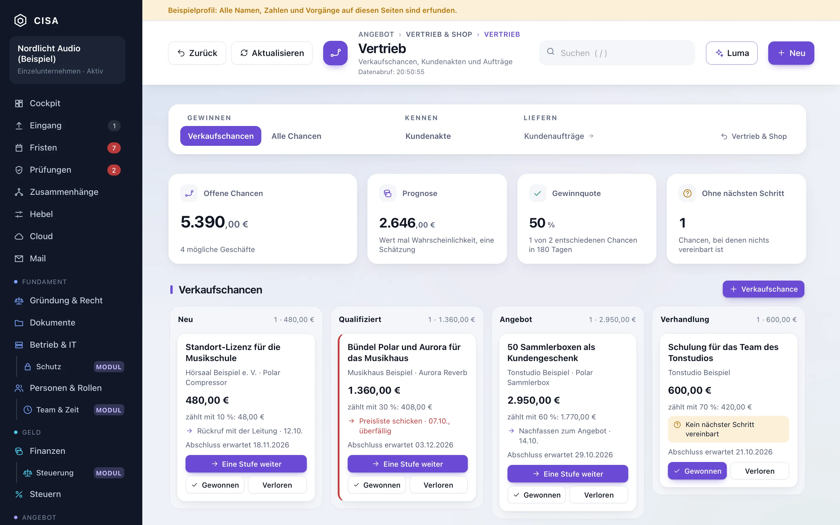Open Nordlicht Audio (Beispiel) company profile
840x525 pixels.
coord(67,60)
